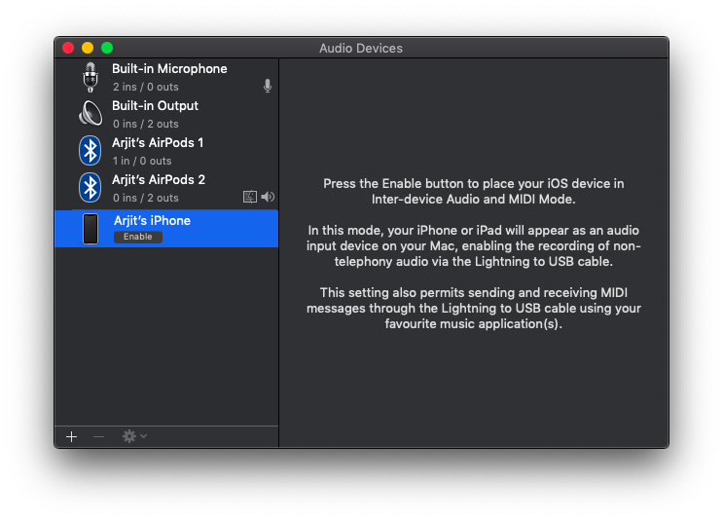Click the system alert sound indicator on AirPods 2
This screenshot has width=723, height=520.
coord(250,197)
